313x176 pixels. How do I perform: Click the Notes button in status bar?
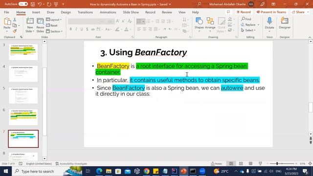(x=216, y=164)
